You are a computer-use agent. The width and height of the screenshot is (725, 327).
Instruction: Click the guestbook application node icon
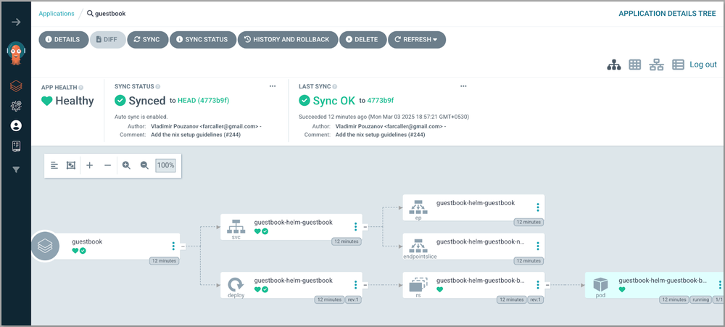45,246
